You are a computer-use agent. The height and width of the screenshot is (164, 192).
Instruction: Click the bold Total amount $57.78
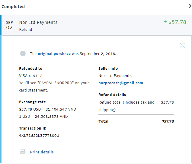pos(168,121)
